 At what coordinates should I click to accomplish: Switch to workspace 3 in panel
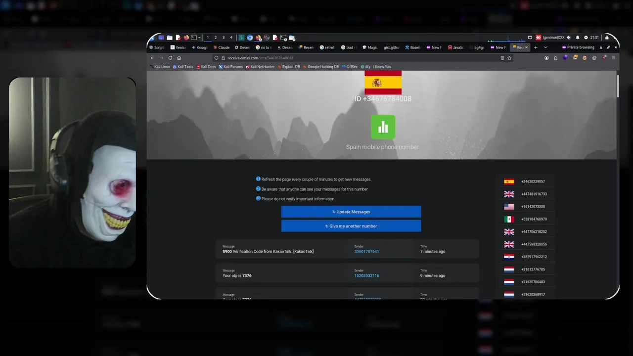tap(224, 38)
